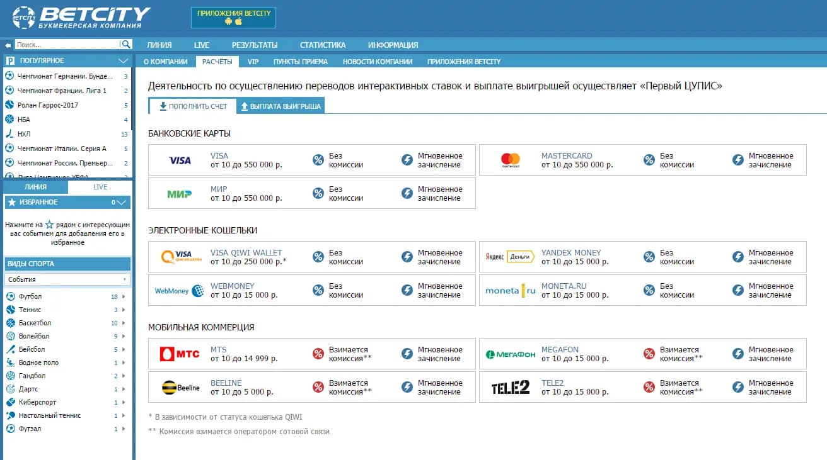The height and width of the screenshot is (460, 827).
Task: Click the magnifier search icon
Action: (126, 45)
